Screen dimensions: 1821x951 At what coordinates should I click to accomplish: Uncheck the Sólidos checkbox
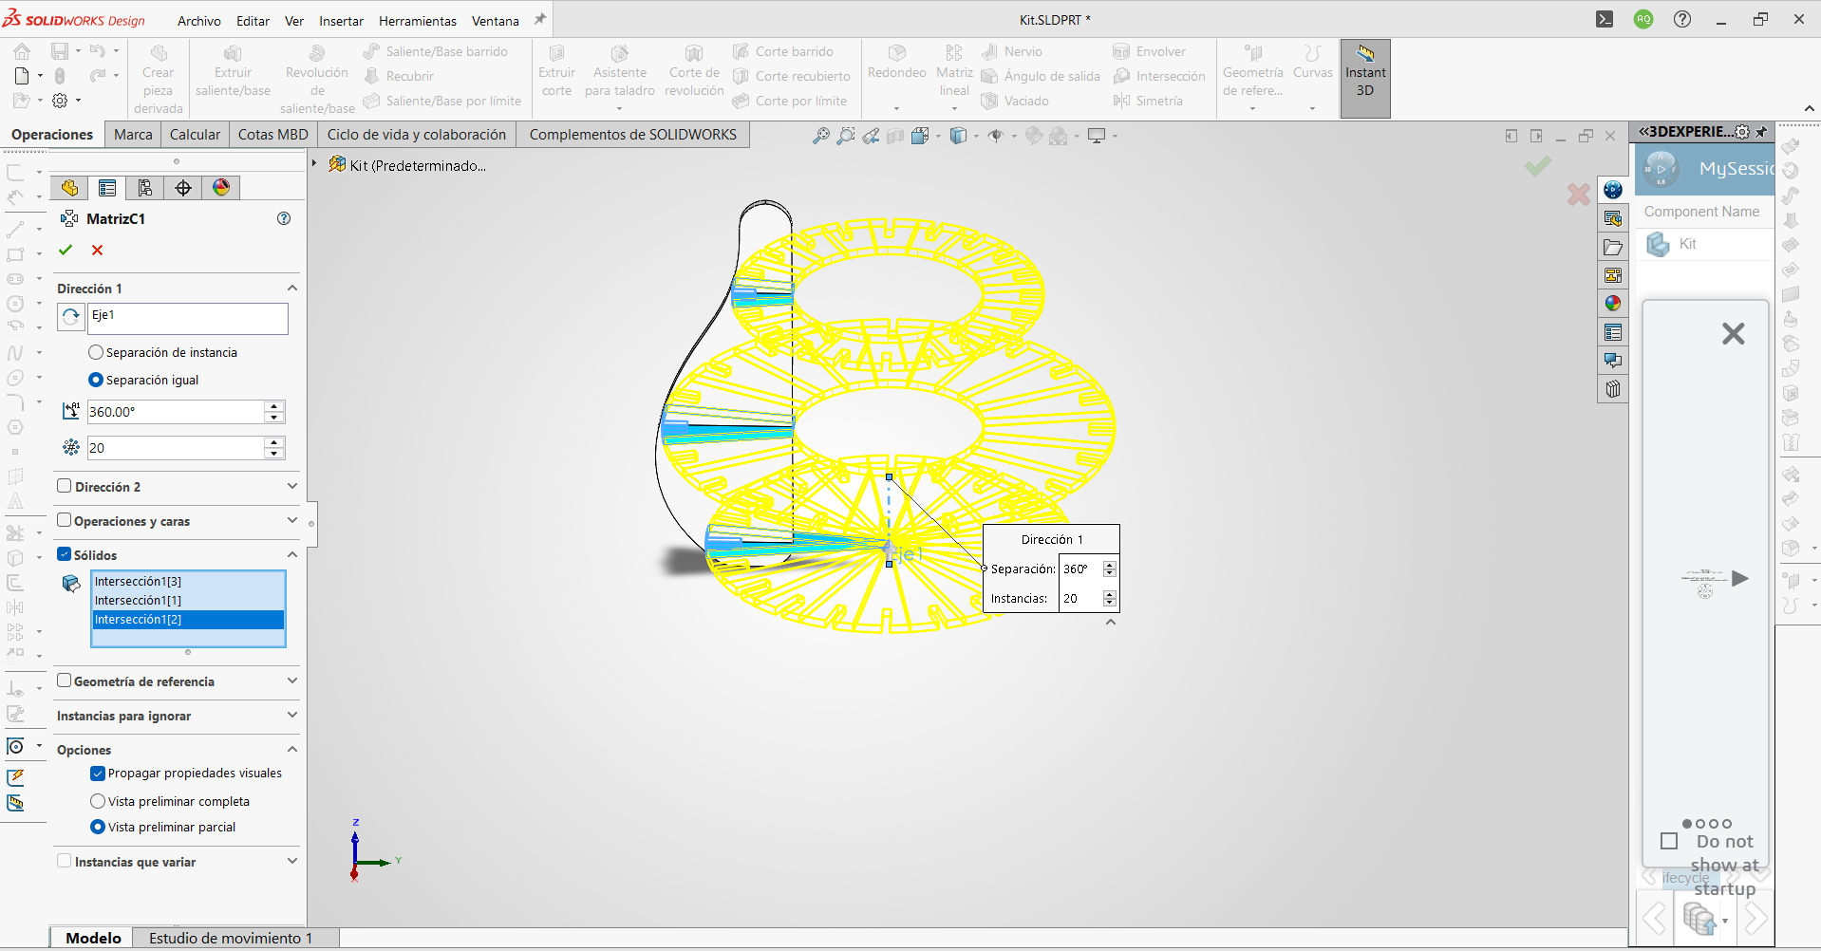65,554
